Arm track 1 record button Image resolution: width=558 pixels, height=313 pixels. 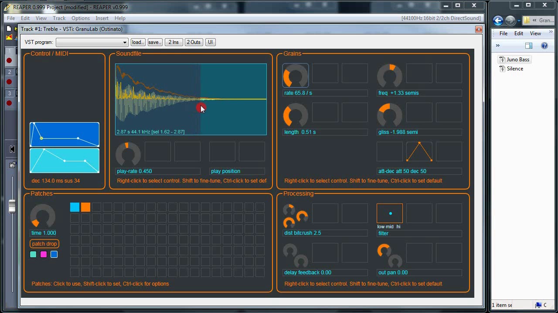[9, 60]
